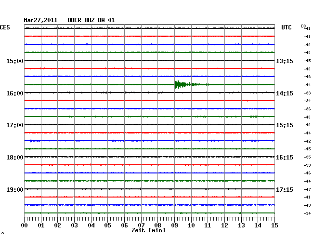Click the 11 minute axis label

pyautogui.click(x=208, y=225)
